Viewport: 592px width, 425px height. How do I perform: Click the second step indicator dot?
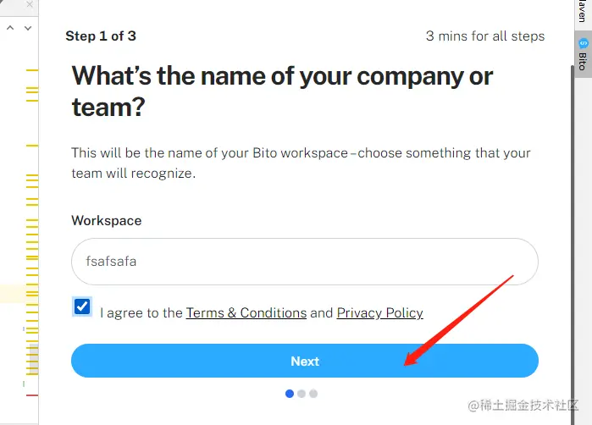click(302, 394)
